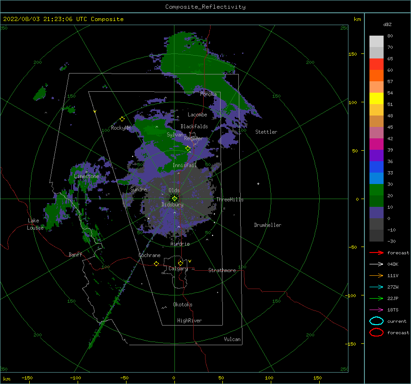Click the Okotoks label
The image size is (411, 384).
click(183, 305)
